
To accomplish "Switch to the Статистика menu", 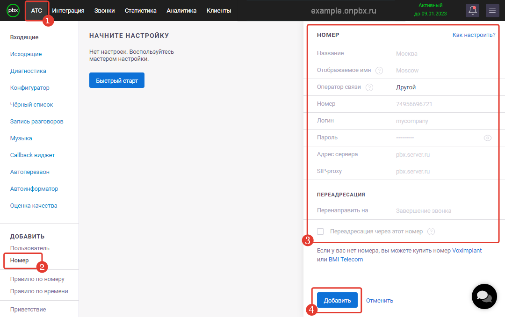I will [141, 10].
